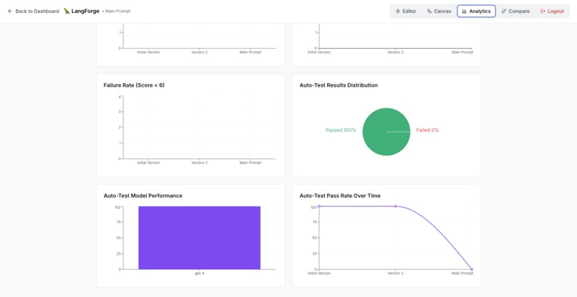Click Version 2 label in Failure Rate chart

(x=200, y=162)
